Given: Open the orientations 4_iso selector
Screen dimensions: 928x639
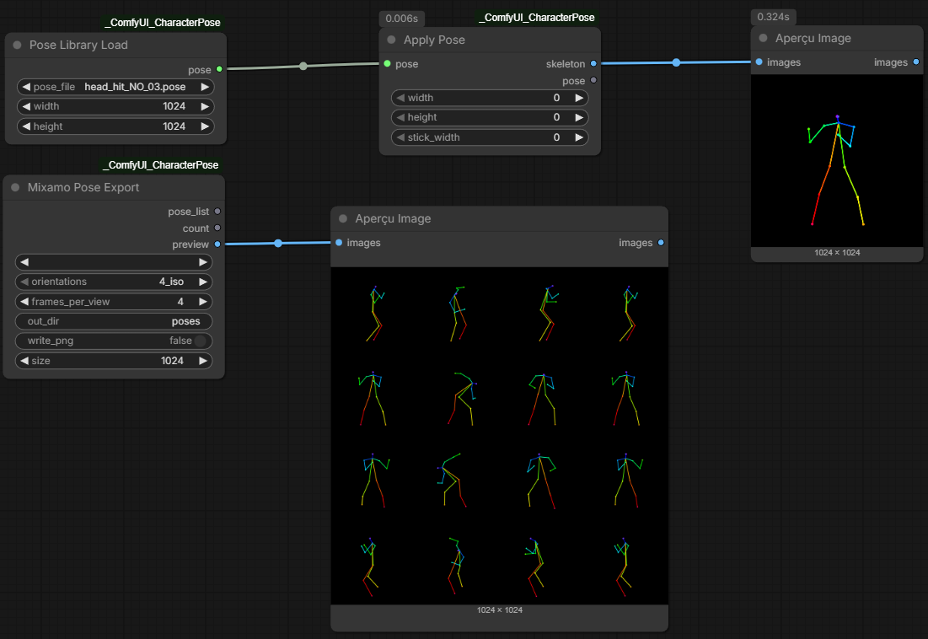Looking at the screenshot, I should pyautogui.click(x=114, y=282).
